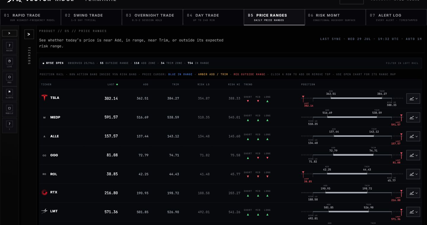The image size is (427, 225).
Task: Click MEDP's red LAST cursor on rail
Action: pos(401,117)
